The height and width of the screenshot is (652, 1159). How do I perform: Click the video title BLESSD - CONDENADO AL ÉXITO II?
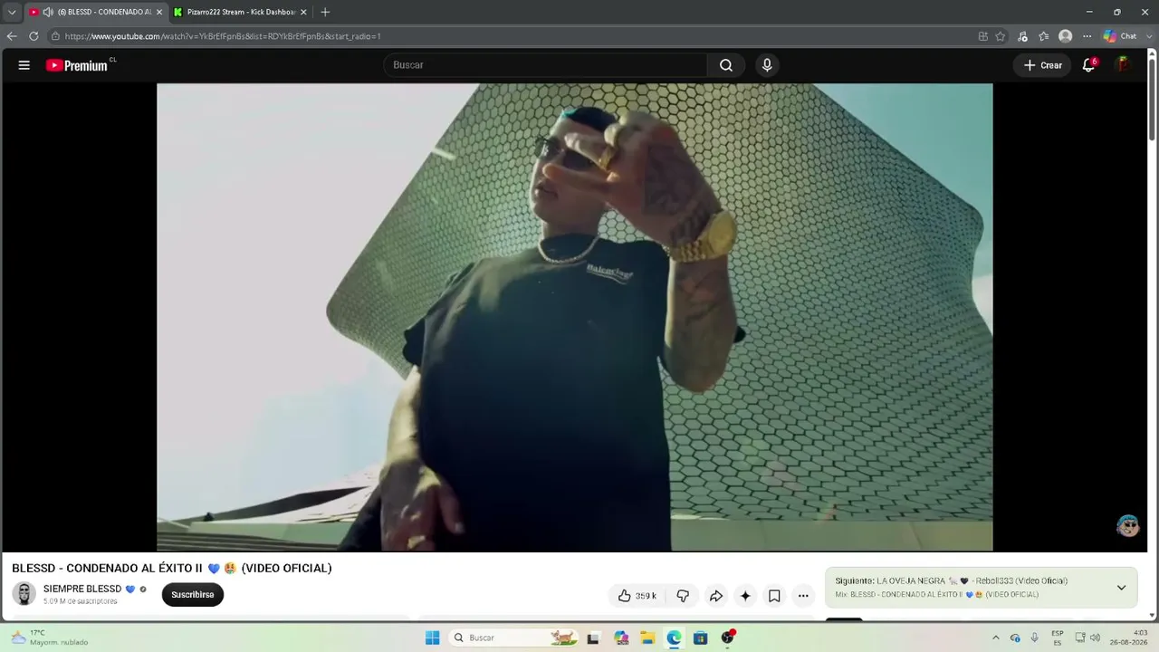(x=172, y=568)
